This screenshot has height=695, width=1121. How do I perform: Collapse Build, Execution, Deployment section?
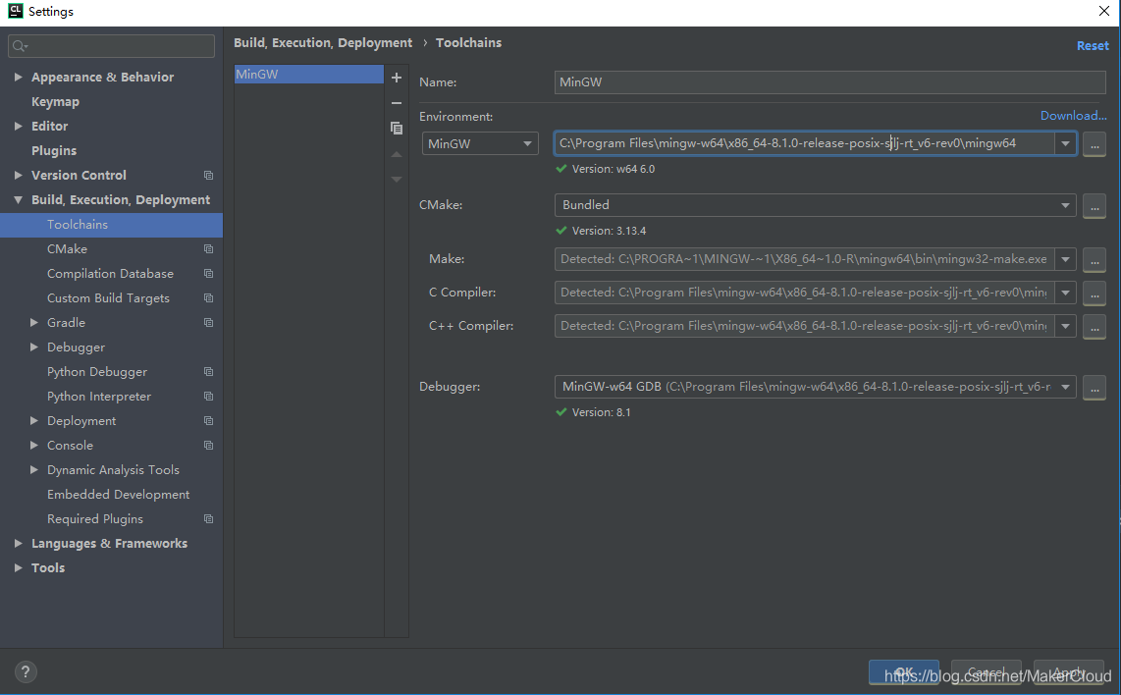(x=18, y=199)
